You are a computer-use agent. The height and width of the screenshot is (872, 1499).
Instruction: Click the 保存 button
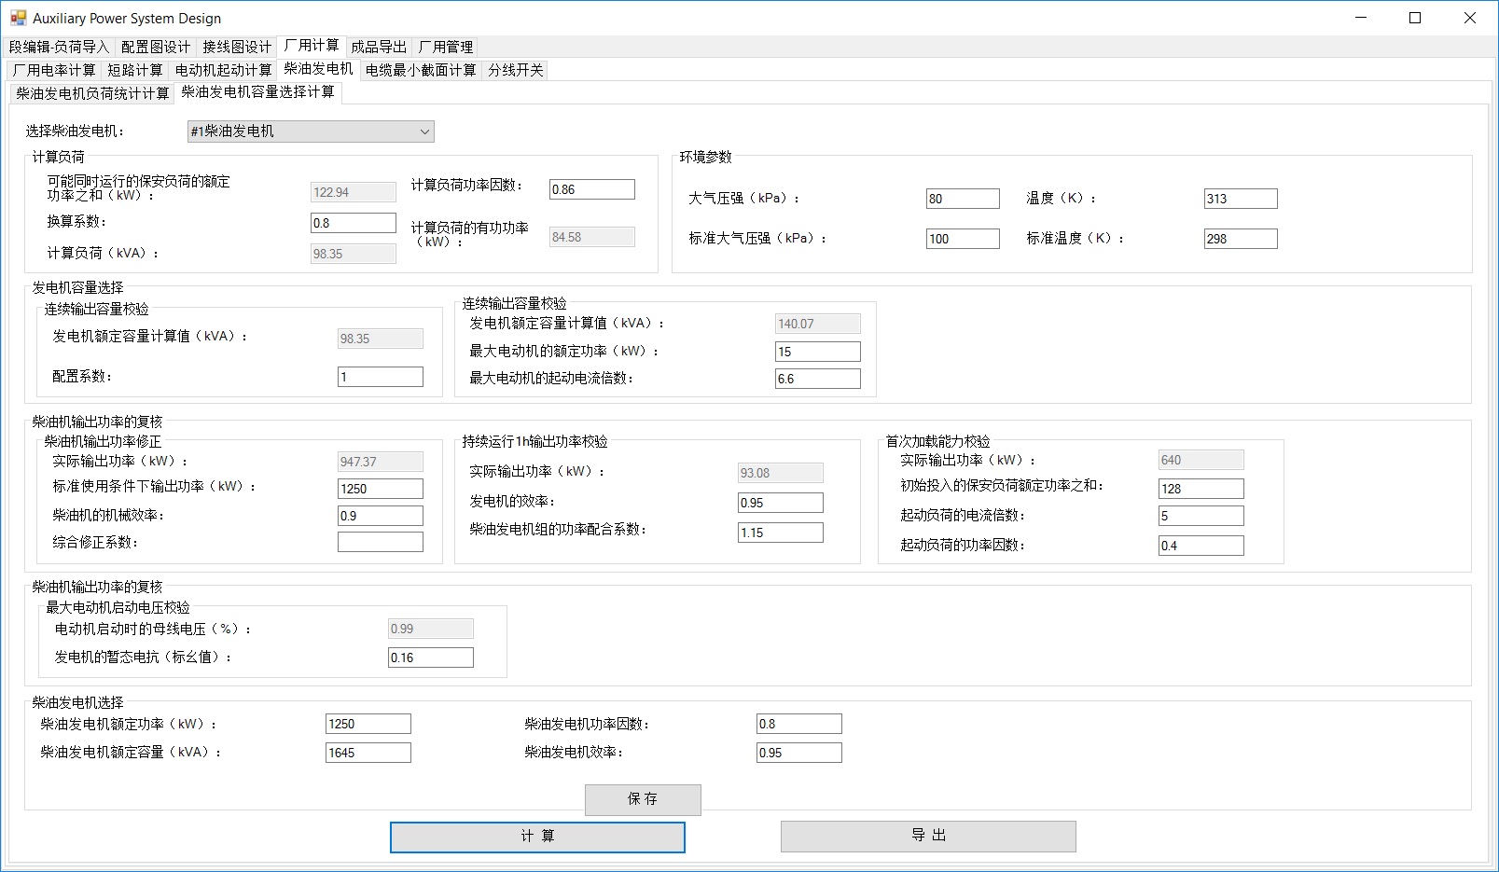[x=643, y=799]
